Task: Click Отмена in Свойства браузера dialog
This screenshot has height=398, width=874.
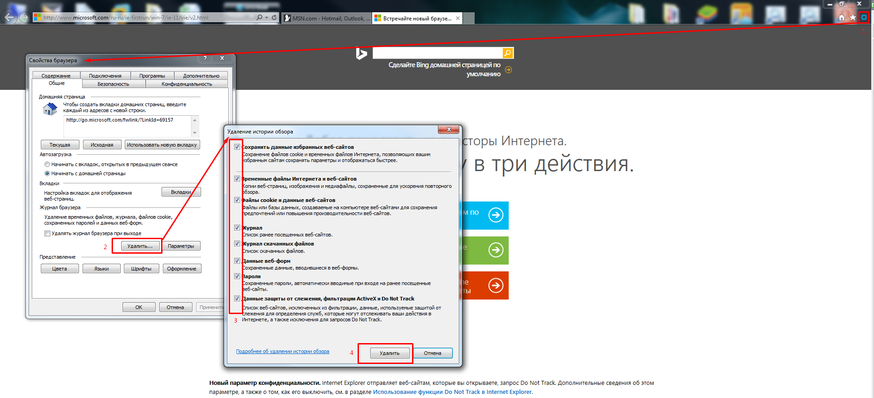Action: point(175,307)
